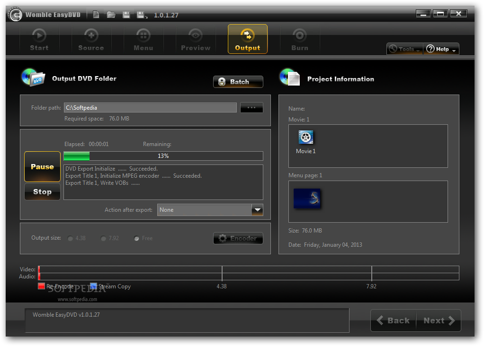Screen dimensions: 484x346
Task: Select the 7.92 output size radio
Action: 103,238
